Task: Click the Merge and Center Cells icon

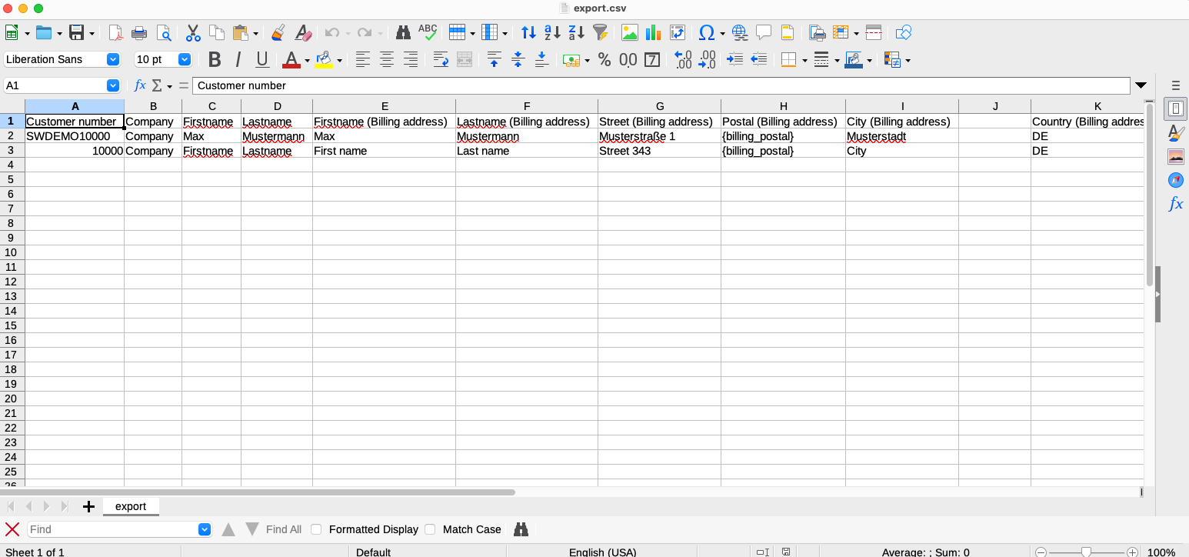Action: click(x=465, y=59)
